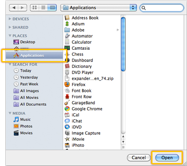Select the Automator app icon
This screenshot has height=166, width=187.
(x=67, y=36)
